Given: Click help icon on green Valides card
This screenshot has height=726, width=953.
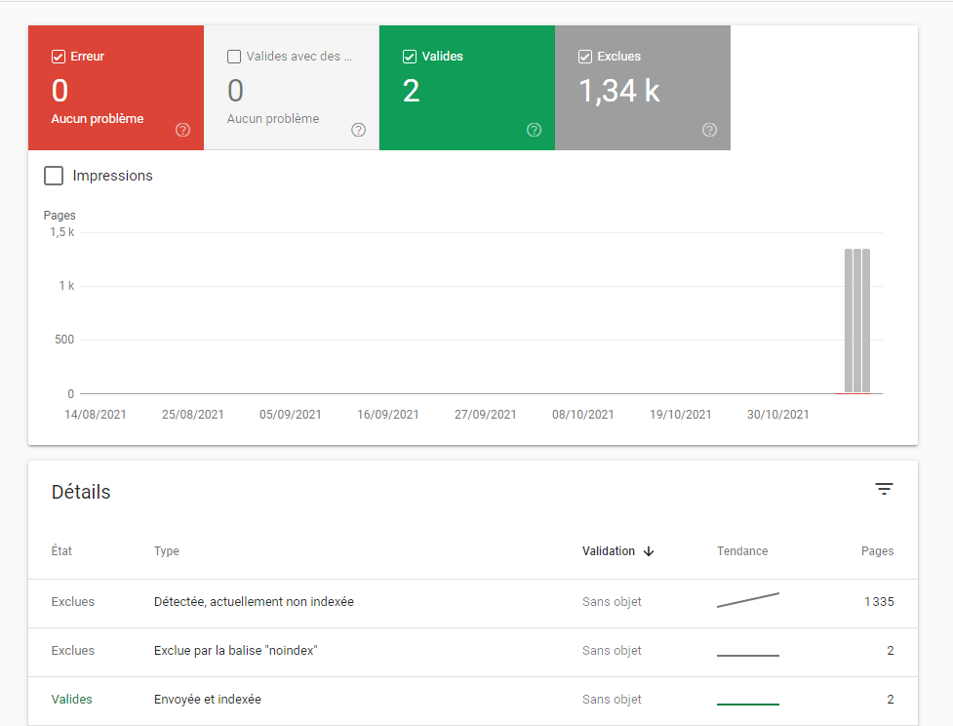Looking at the screenshot, I should pos(534,130).
